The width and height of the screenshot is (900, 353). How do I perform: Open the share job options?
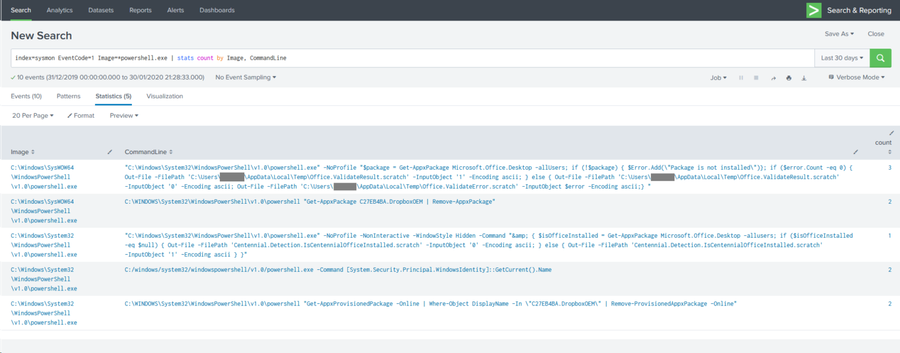(773, 77)
